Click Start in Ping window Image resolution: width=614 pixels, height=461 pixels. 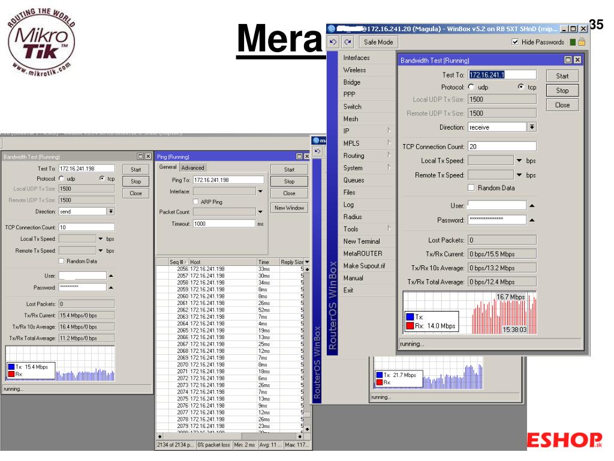click(x=289, y=170)
